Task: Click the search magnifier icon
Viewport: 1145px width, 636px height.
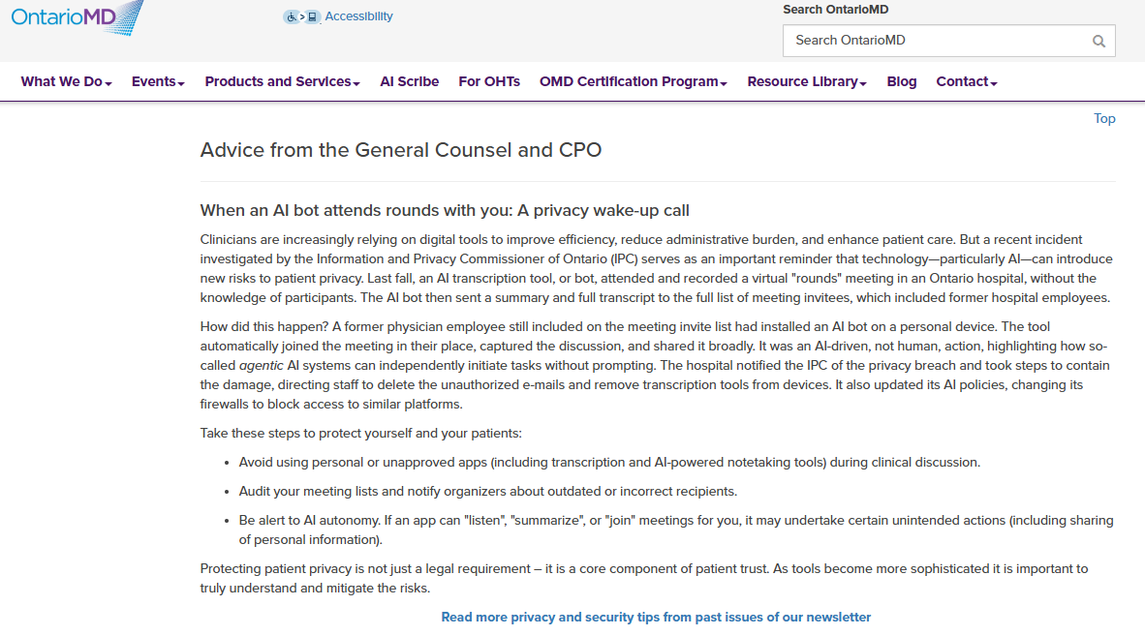Action: [x=1099, y=41]
